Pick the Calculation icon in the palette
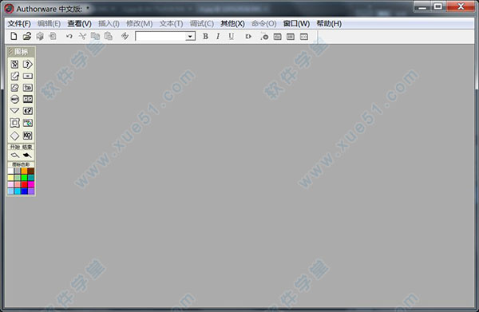 [x=28, y=76]
